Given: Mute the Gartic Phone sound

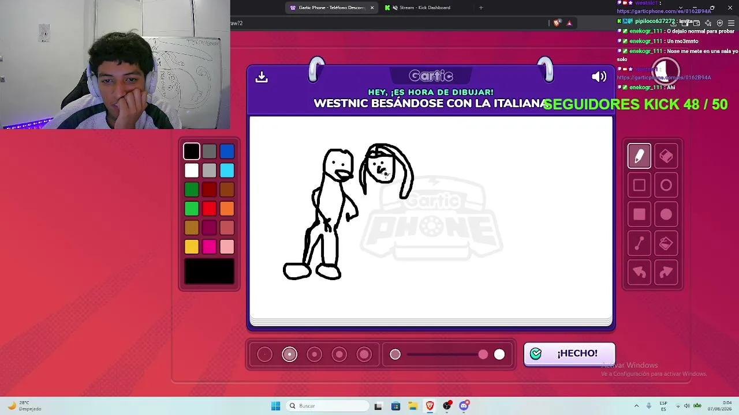Looking at the screenshot, I should [599, 77].
